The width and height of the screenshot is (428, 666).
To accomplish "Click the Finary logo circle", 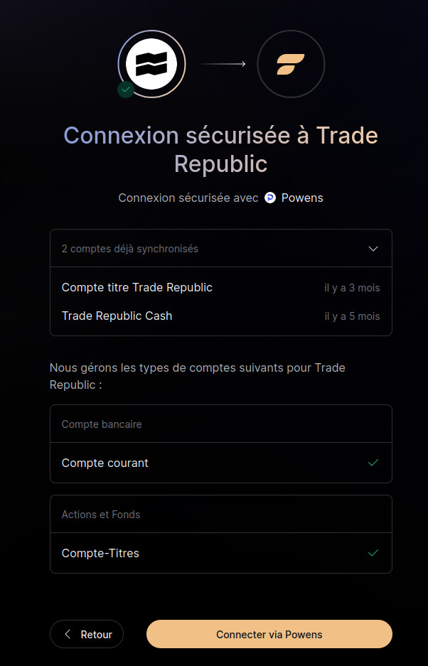I will pos(291,64).
